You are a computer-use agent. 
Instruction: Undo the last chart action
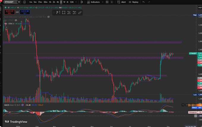click(x=144, y=2)
